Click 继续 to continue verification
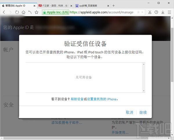174x140 pixels. tap(143, 112)
